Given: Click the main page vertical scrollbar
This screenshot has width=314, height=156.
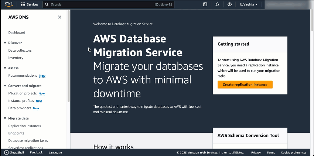Looking at the screenshot, I should point(312,20).
